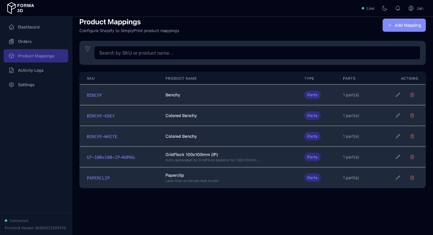
Task: Click the PRODUCT NAME column header
Action: tap(181, 79)
